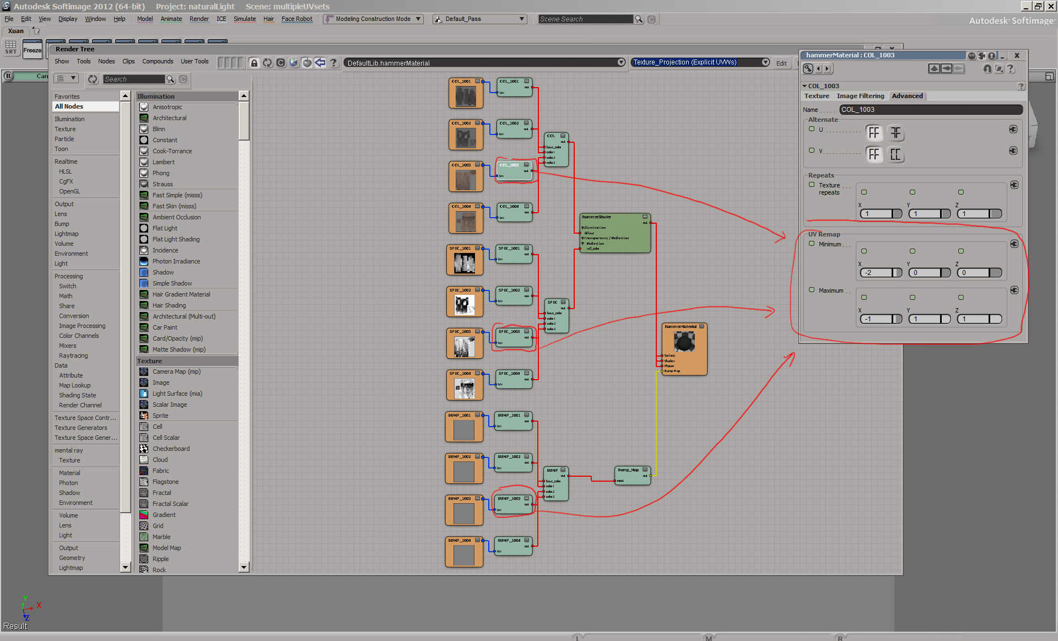The image size is (1058, 641).
Task: Select Texture category in preset list
Action: coord(65,129)
